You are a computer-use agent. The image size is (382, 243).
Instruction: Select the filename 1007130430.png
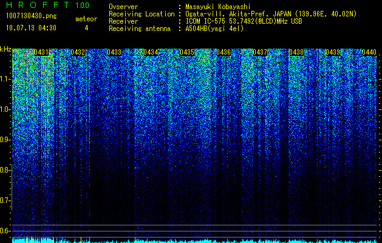coord(32,16)
